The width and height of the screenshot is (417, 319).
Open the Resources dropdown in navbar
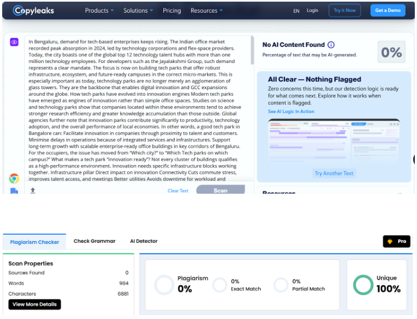(x=207, y=10)
